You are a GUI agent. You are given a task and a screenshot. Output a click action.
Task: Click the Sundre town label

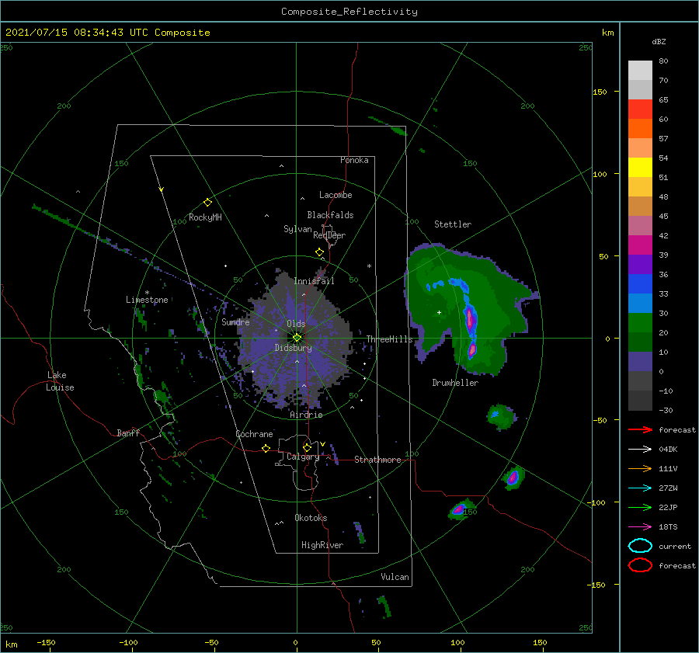tap(235, 321)
